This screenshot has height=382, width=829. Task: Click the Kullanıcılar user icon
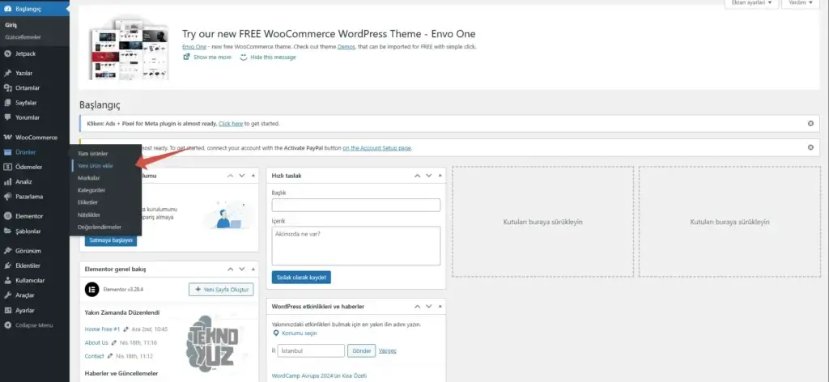pyautogui.click(x=7, y=280)
